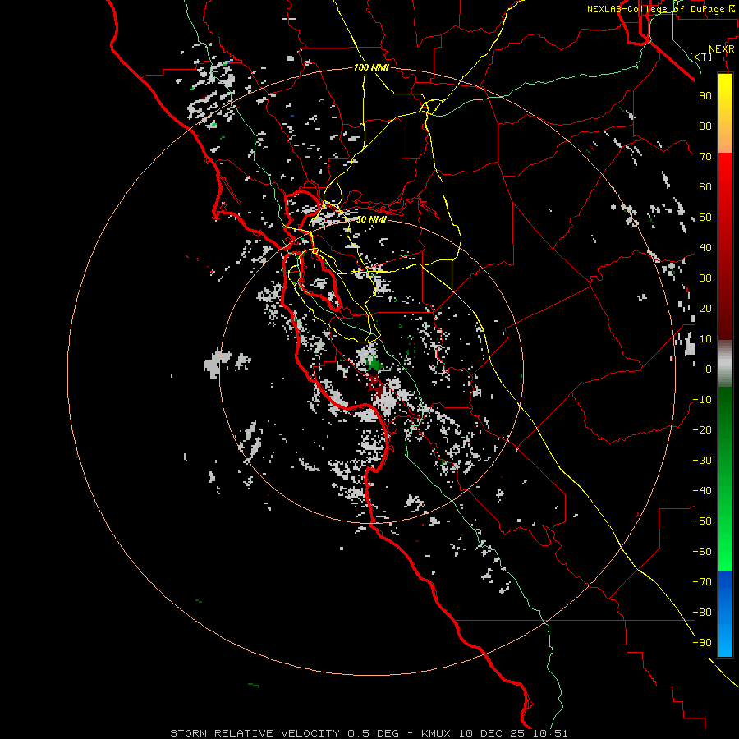Click the 60 value on velocity scale
The height and width of the screenshot is (739, 739).
click(705, 186)
